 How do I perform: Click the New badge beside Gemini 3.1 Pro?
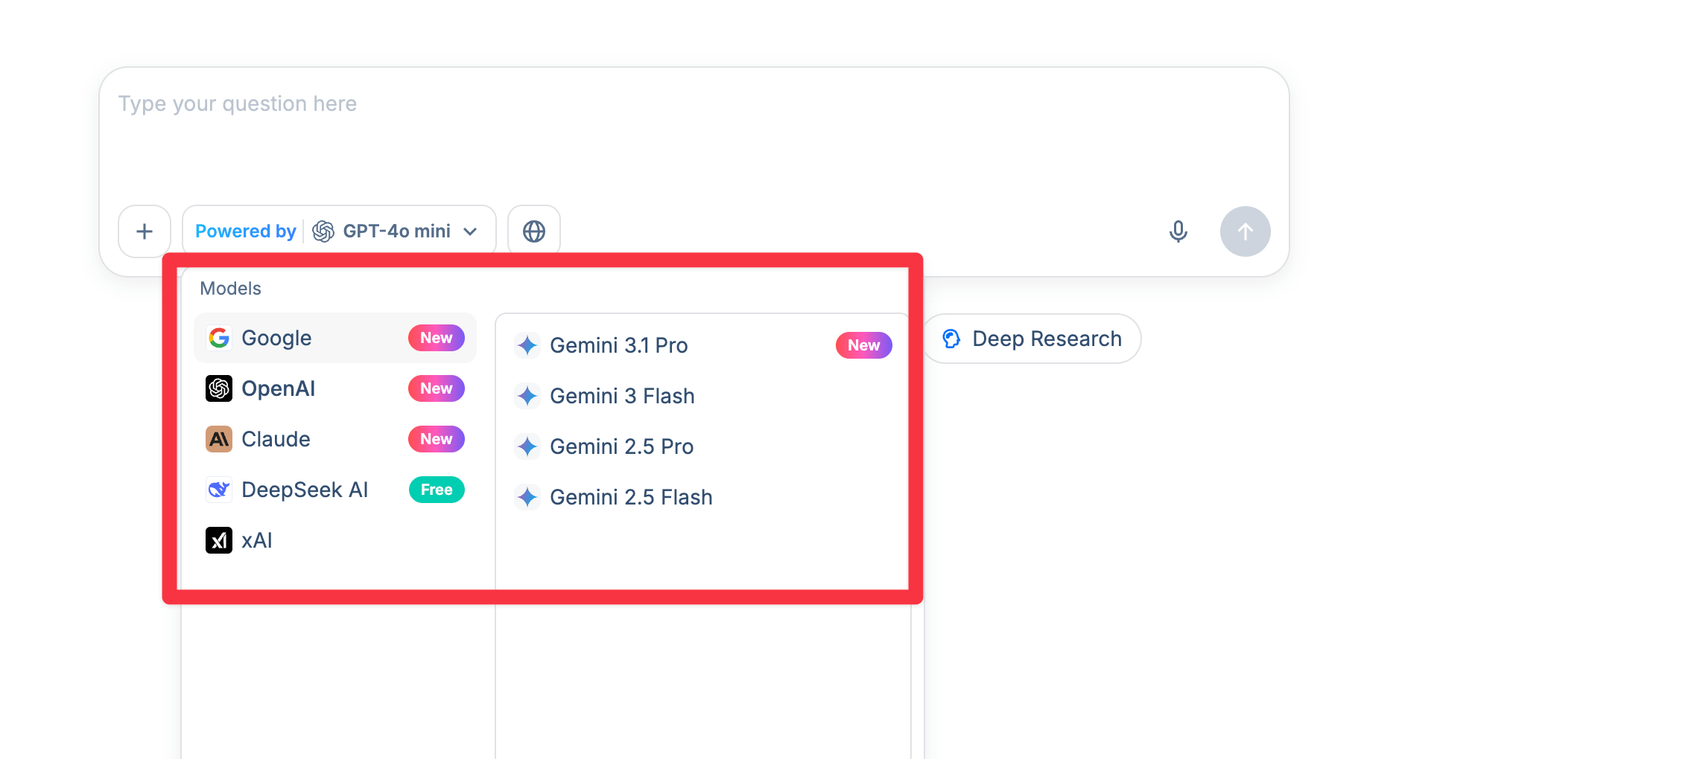point(863,345)
